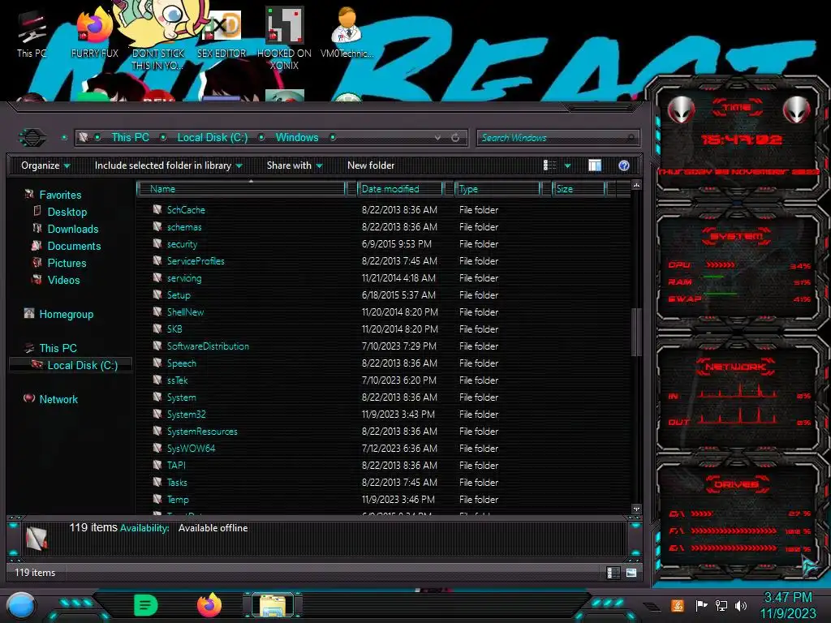Open Pictures in Favorites
Image resolution: width=831 pixels, height=623 pixels.
(x=67, y=263)
